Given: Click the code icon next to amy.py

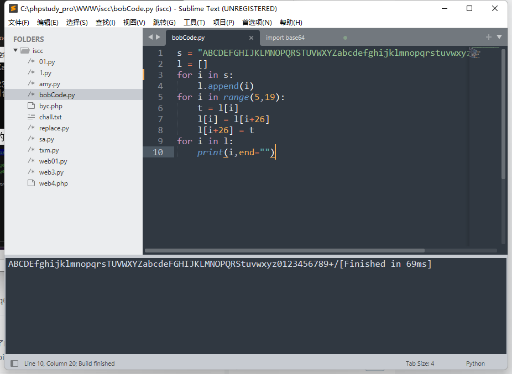Looking at the screenshot, I should pos(32,83).
